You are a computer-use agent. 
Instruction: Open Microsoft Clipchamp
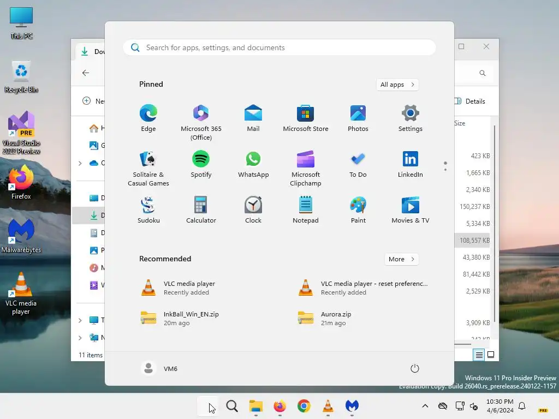point(306,168)
